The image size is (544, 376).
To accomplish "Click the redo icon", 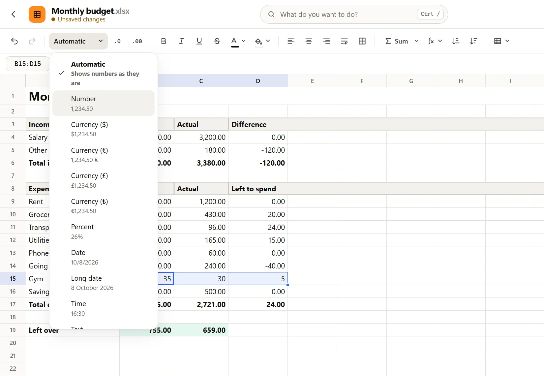I will coord(32,41).
